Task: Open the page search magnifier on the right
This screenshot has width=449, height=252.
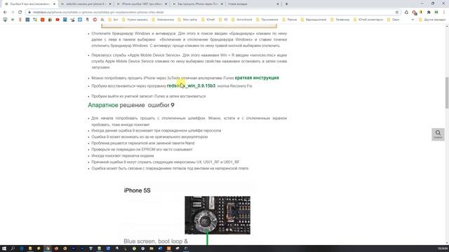Action: 438,134
